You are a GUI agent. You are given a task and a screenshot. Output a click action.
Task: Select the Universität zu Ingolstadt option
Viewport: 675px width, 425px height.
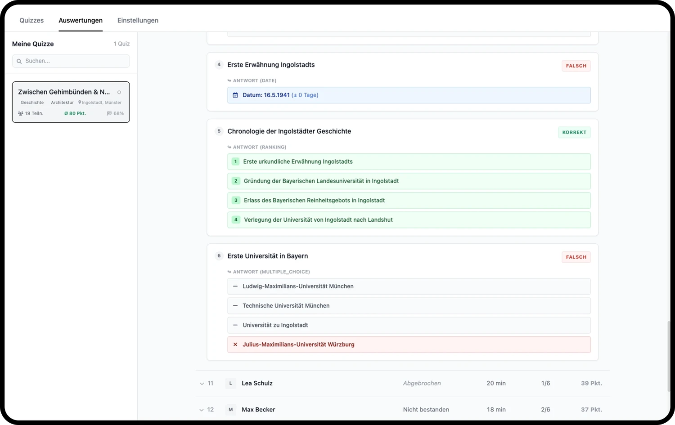409,325
